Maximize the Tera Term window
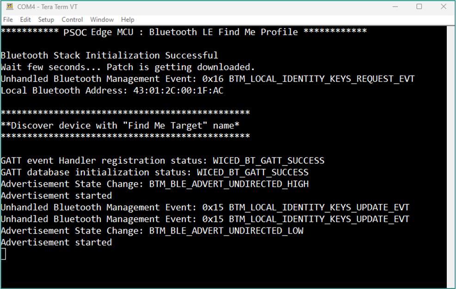 pyautogui.click(x=419, y=7)
